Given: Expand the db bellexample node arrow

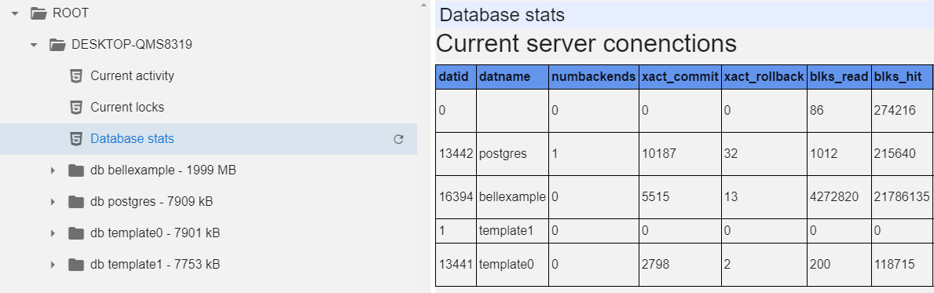Looking at the screenshot, I should (53, 170).
